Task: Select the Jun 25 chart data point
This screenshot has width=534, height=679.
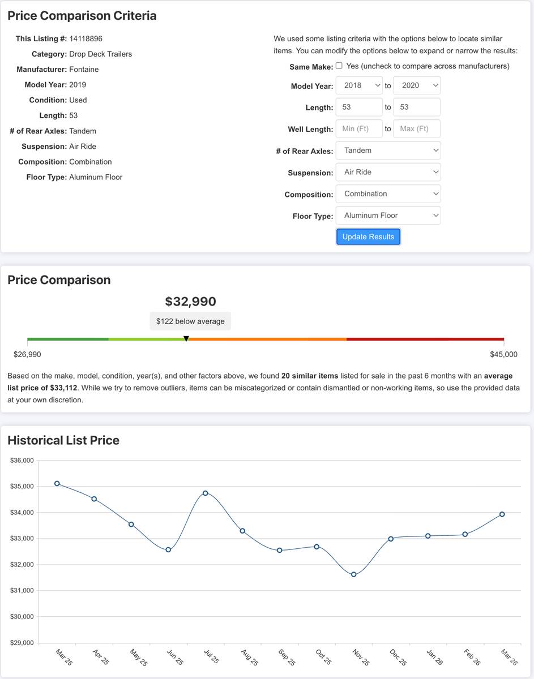Action: pyautogui.click(x=168, y=550)
